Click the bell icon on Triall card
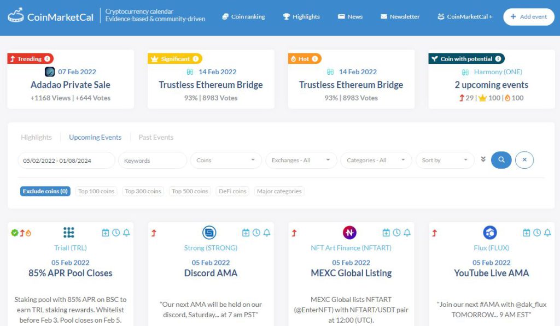560x326 pixels. (126, 233)
